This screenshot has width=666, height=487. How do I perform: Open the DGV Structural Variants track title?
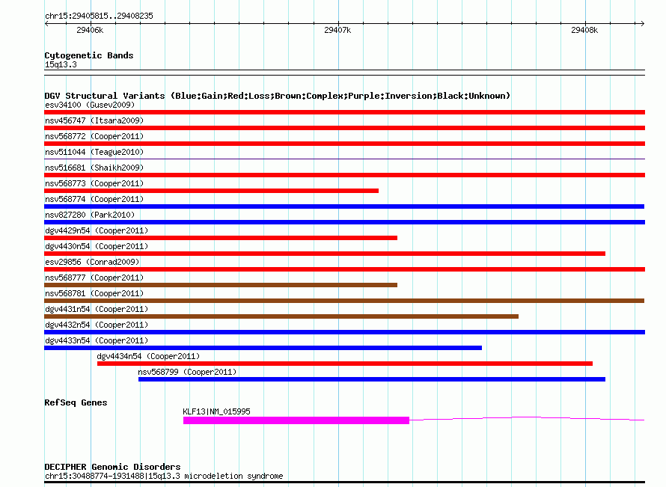pos(278,96)
